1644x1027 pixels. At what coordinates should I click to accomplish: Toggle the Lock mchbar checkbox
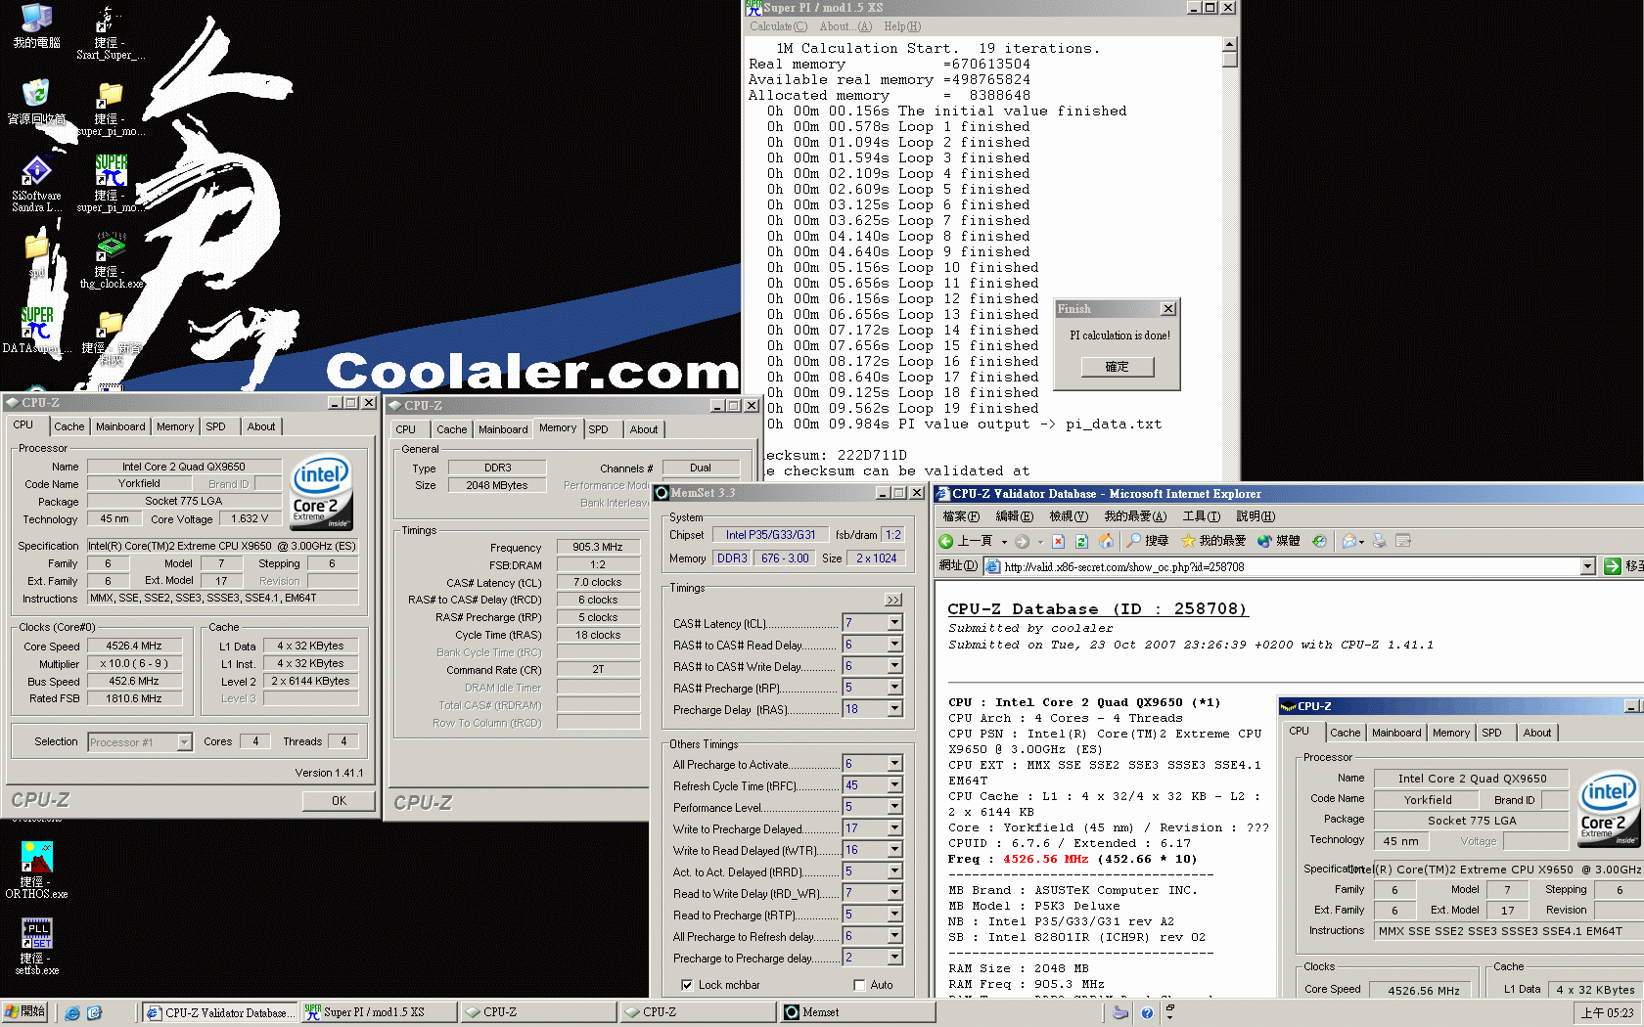pos(687,985)
